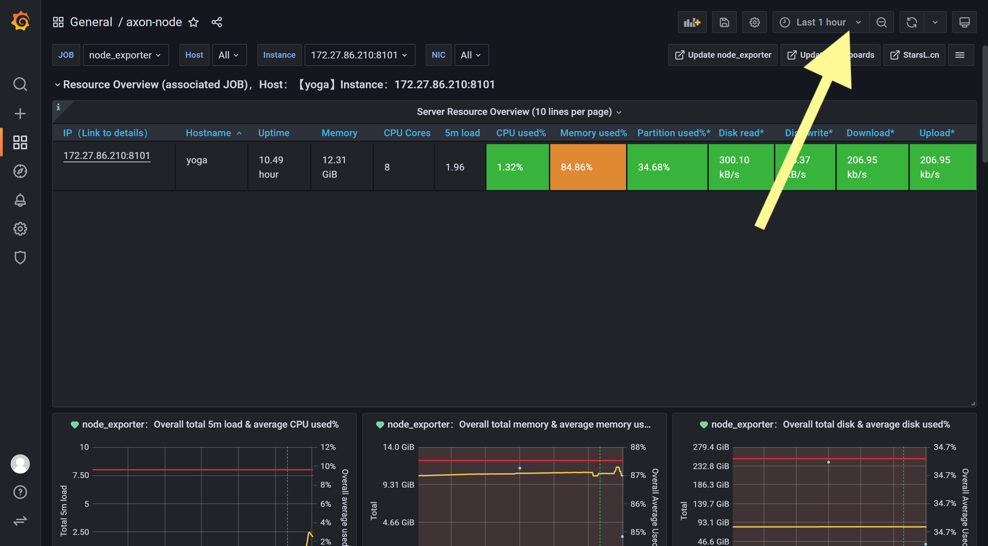Image resolution: width=988 pixels, height=546 pixels.
Task: Open the Grafana home logo
Action: click(20, 22)
